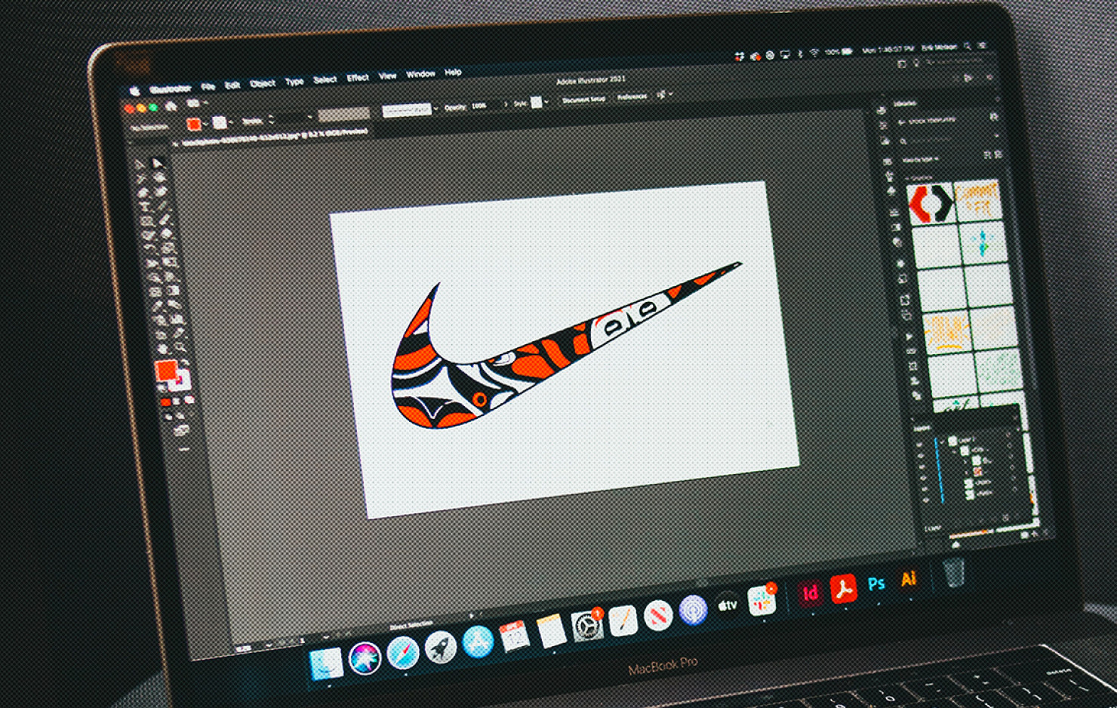Open the Object menu
Image resolution: width=1117 pixels, height=708 pixels.
coord(263,84)
